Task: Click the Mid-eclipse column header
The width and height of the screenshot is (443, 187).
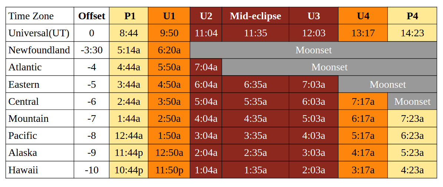Action: [x=255, y=16]
